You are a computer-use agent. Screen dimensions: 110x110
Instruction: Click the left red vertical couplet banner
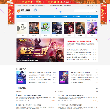tap(11, 14)
